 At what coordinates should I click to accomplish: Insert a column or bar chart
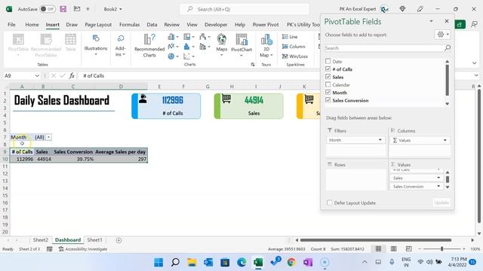(x=173, y=37)
